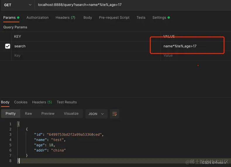
Task: Click the "age" value 18
Action: pyautogui.click(x=51, y=145)
